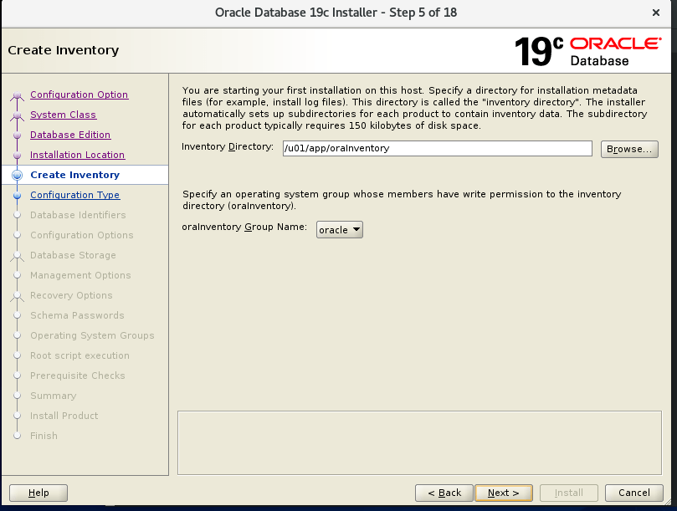Click the Recovery Options step label
The width and height of the screenshot is (677, 511).
[71, 295]
